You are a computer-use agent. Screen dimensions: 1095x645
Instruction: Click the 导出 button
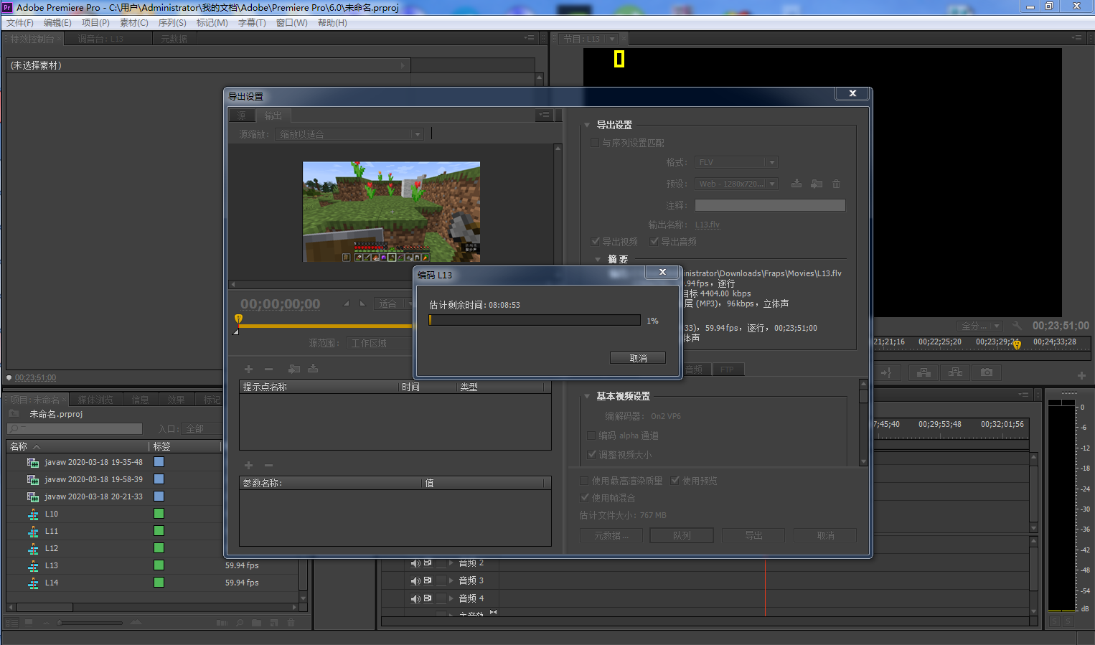[753, 535]
